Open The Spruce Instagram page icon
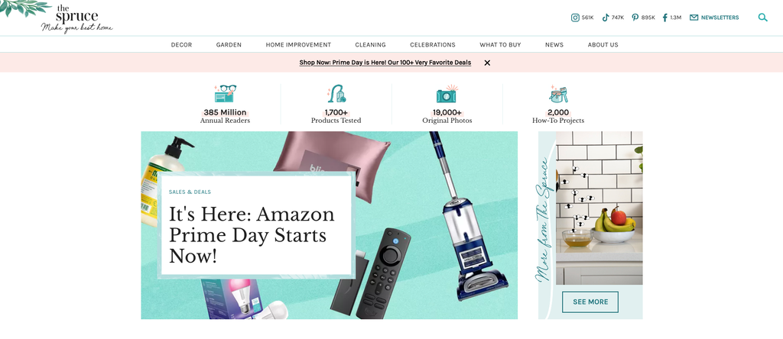The height and width of the screenshot is (339, 783). coord(575,18)
